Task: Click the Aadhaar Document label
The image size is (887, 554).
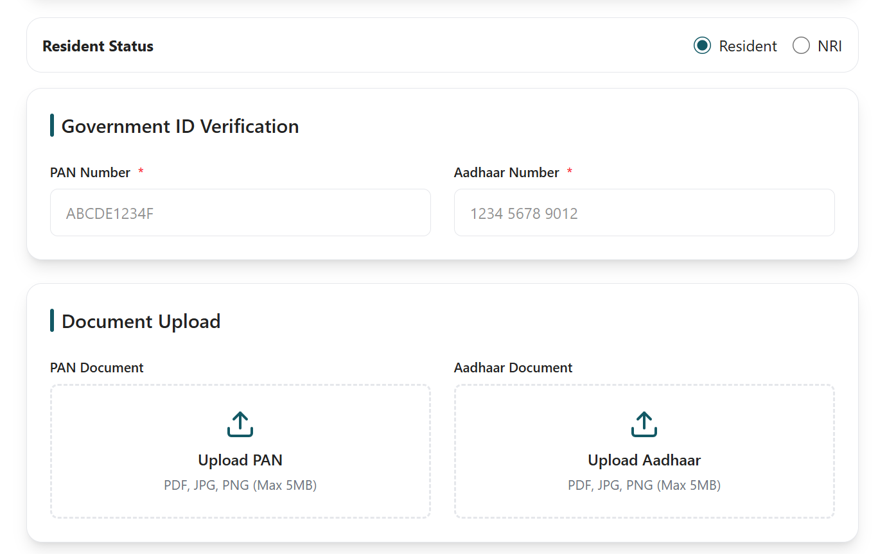Action: point(513,367)
